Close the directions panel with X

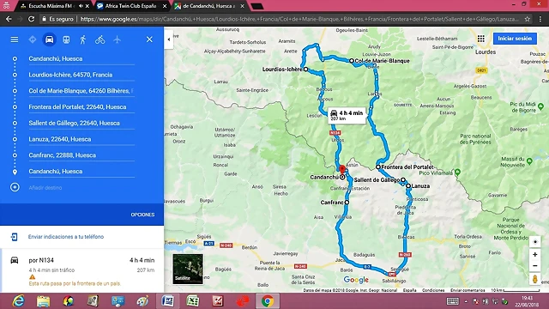click(149, 39)
